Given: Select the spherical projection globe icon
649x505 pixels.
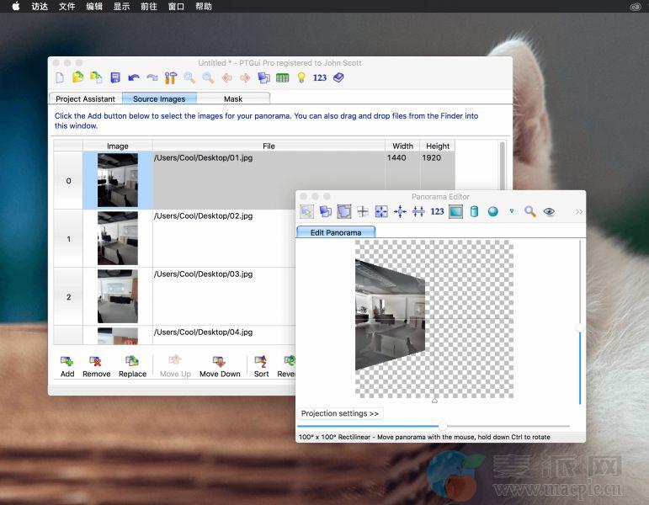Looking at the screenshot, I should [492, 211].
